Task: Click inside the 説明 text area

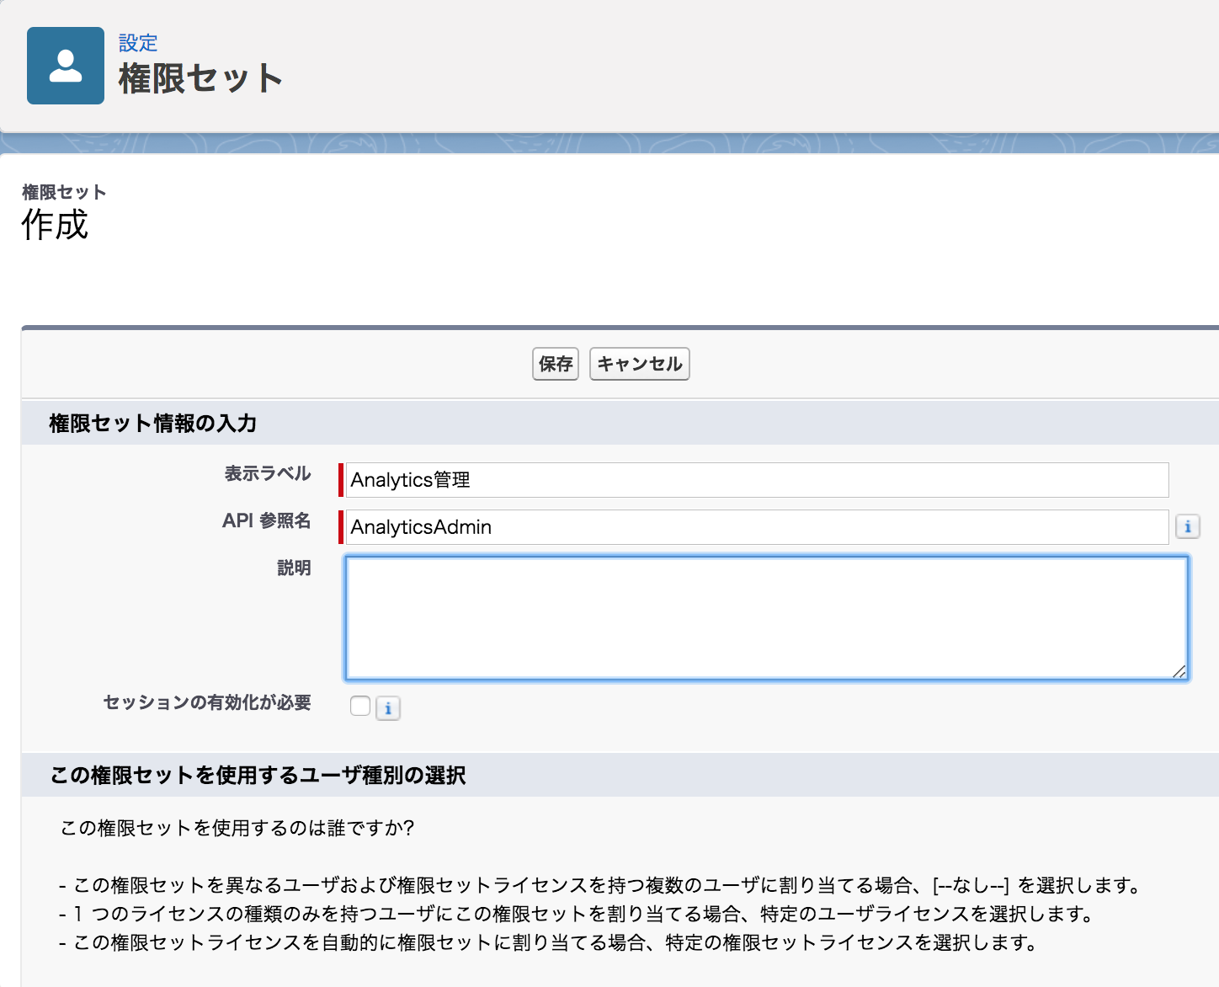Action: click(x=766, y=618)
